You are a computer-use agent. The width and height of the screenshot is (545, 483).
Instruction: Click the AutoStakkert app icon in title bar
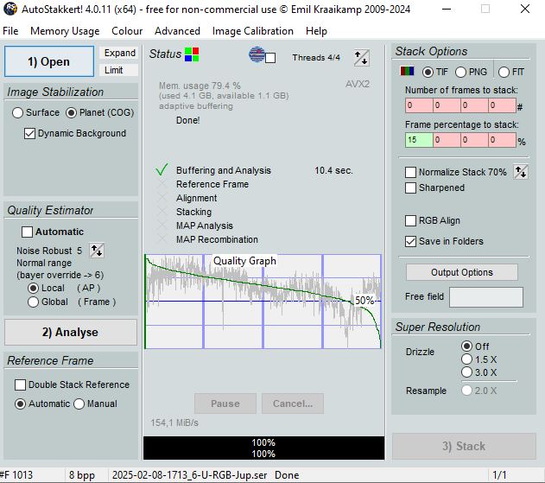[10, 9]
